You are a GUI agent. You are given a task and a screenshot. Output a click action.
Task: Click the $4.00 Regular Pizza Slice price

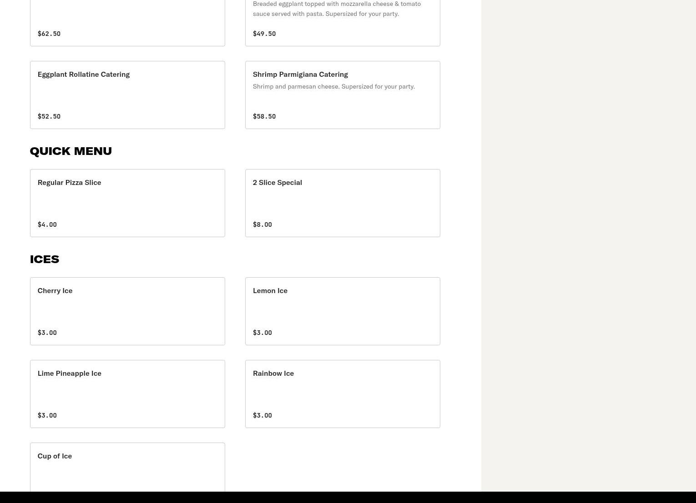47,224
